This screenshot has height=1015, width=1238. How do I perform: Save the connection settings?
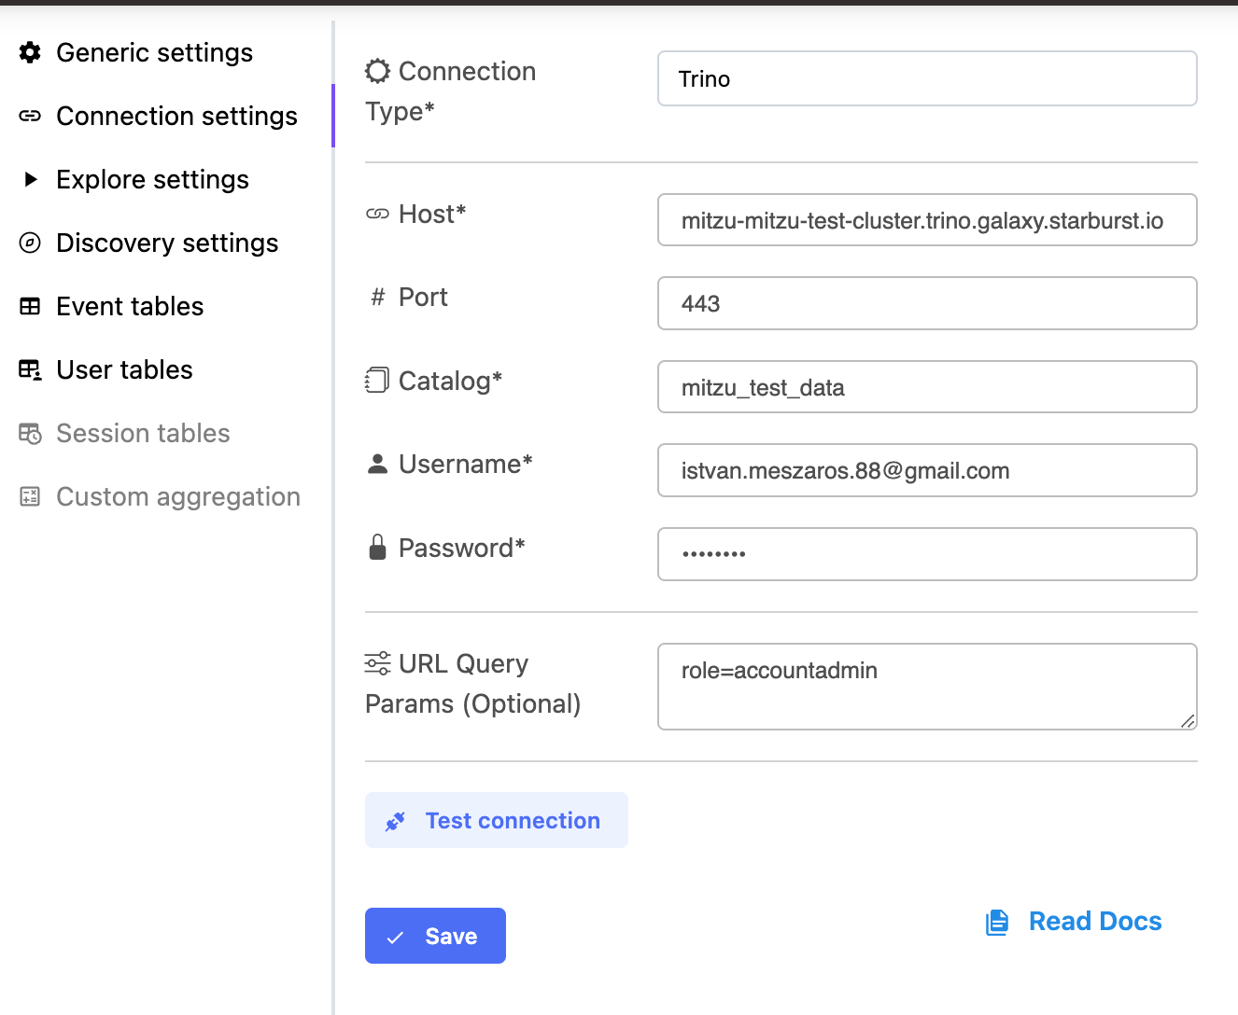point(435,936)
